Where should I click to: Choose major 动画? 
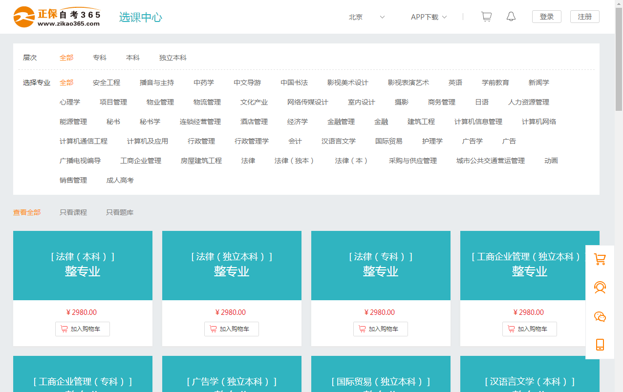(551, 161)
